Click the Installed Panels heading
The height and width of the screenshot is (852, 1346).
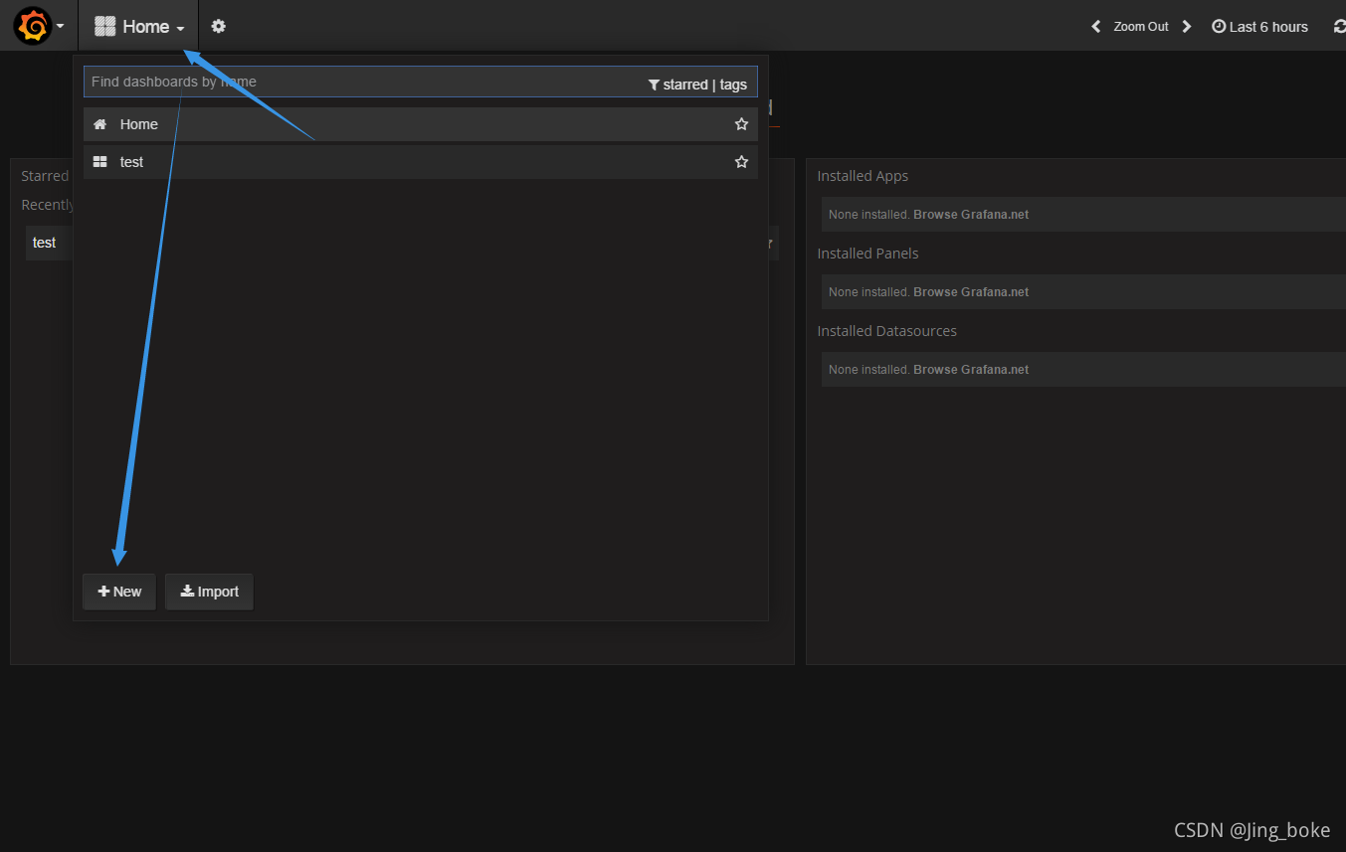[867, 254]
